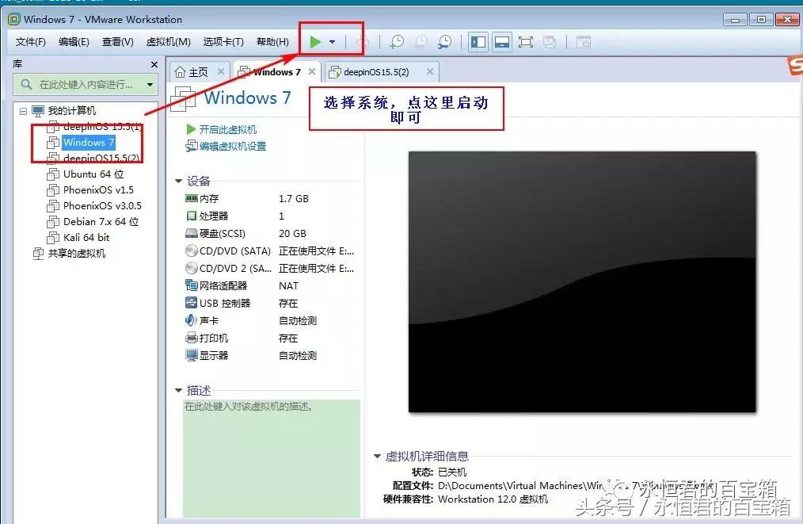This screenshot has height=524, width=803.
Task: Click inside the library search field
Action: coord(83,82)
